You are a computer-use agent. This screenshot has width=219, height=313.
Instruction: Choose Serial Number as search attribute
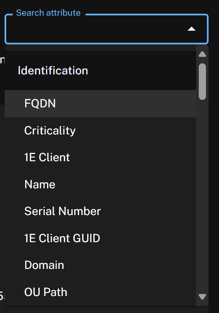[62, 211]
